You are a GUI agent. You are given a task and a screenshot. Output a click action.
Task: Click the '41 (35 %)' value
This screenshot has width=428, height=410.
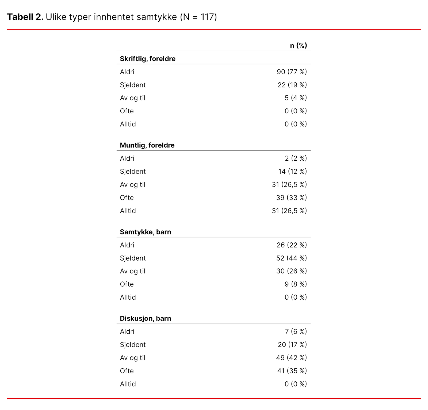coord(292,371)
